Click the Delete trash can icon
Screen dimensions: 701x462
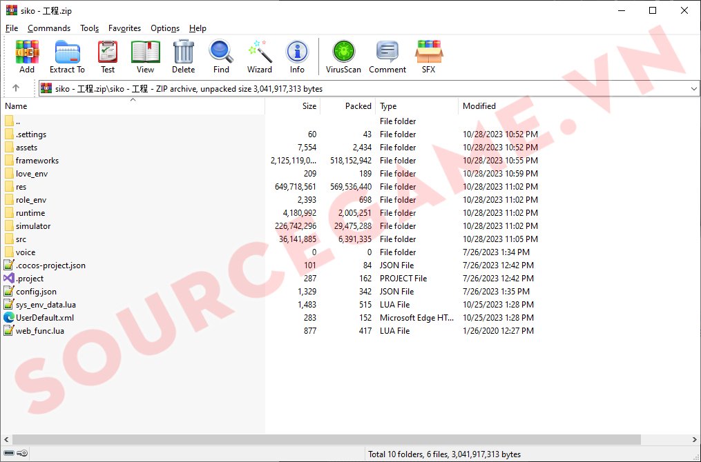click(x=183, y=57)
